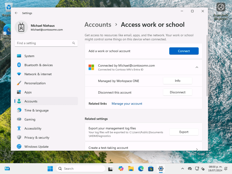Viewport: 232px width, 174px height.
Task: Expand Create a test-taking account
Action: point(197,147)
